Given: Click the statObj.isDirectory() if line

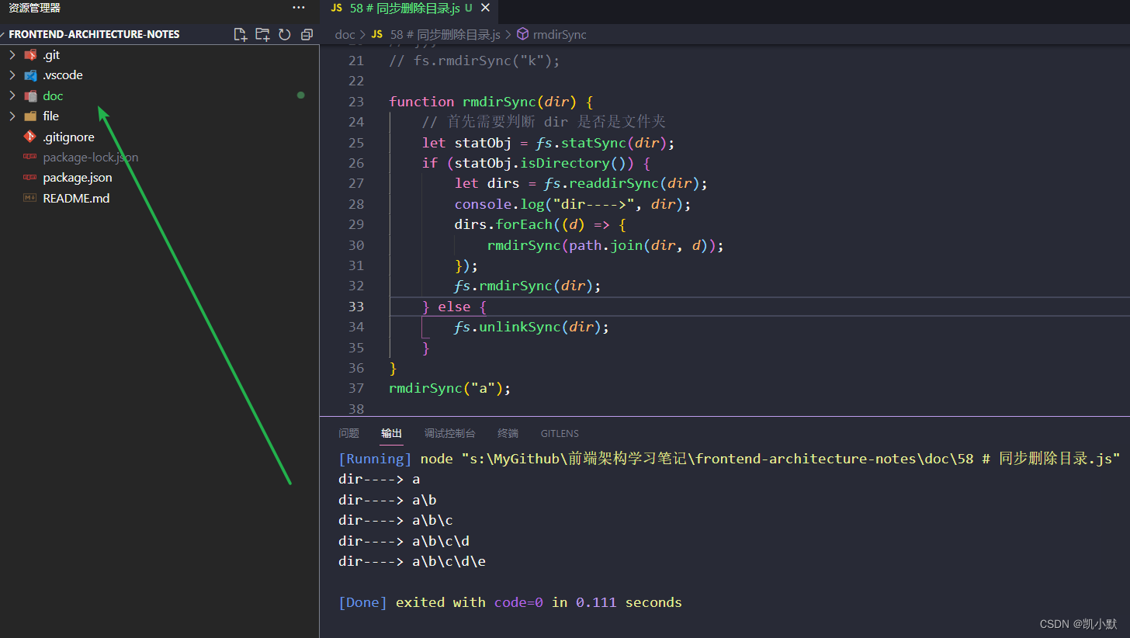Looking at the screenshot, I should point(536,163).
